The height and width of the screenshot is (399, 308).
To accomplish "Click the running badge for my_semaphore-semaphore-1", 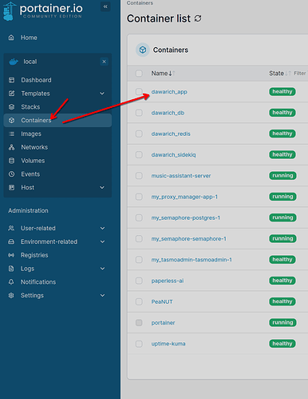I will pyautogui.click(x=282, y=238).
